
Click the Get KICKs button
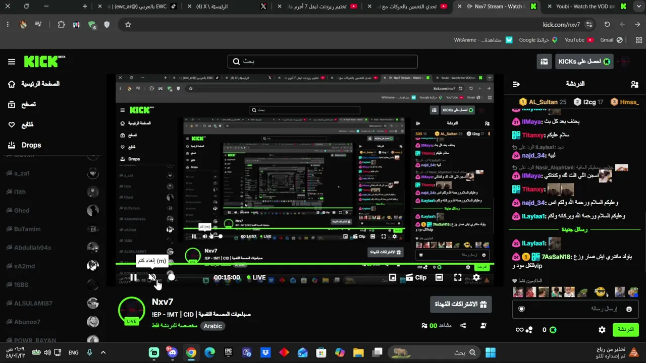[584, 62]
